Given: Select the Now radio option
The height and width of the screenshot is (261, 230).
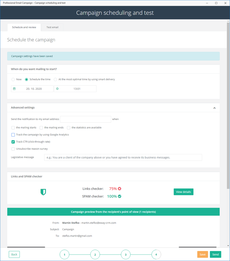Looking at the screenshot, I should tap(13, 79).
